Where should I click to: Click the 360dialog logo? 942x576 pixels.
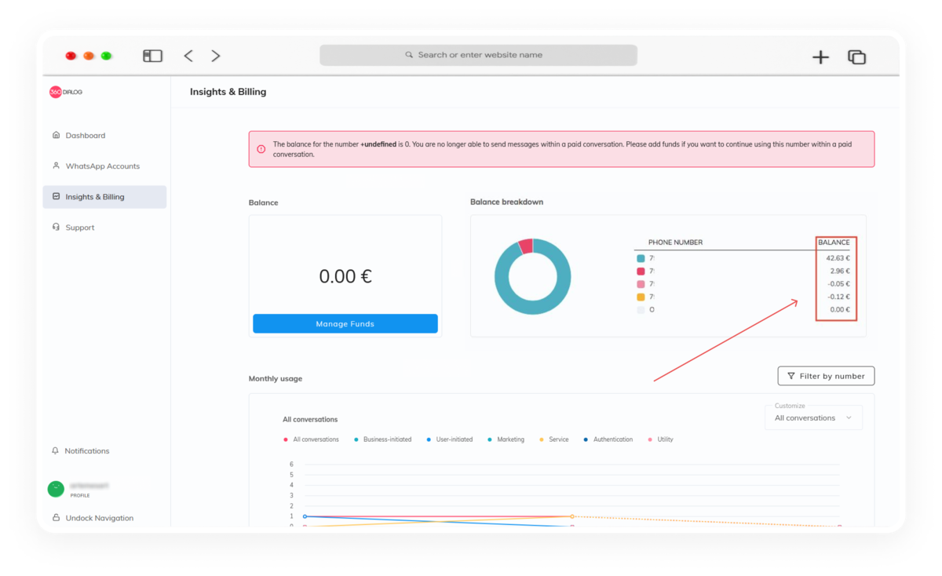click(x=66, y=92)
